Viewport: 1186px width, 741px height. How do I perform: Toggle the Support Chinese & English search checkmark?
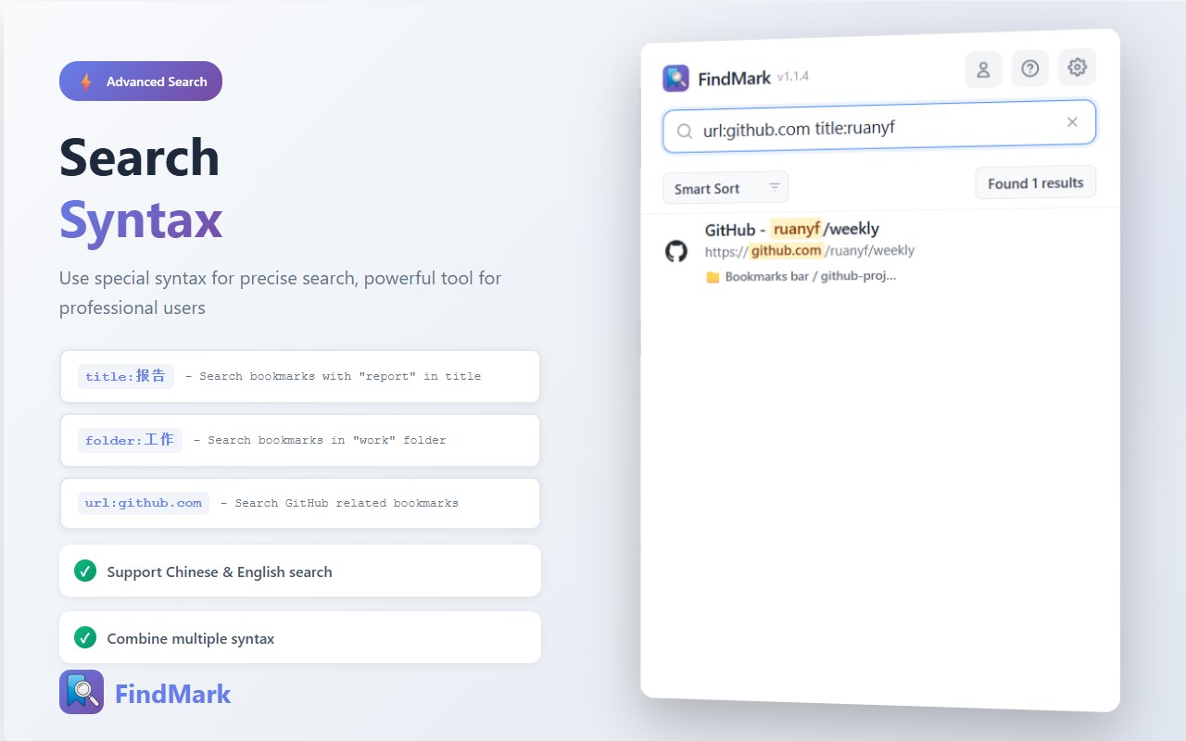pos(85,571)
